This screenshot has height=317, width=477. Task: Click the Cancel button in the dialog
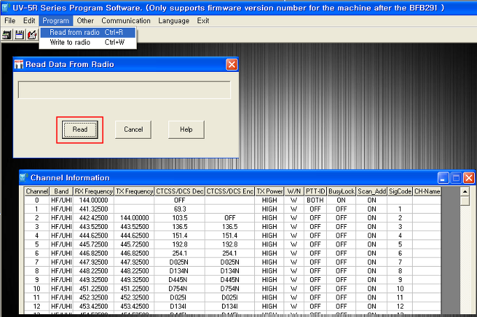pos(133,130)
